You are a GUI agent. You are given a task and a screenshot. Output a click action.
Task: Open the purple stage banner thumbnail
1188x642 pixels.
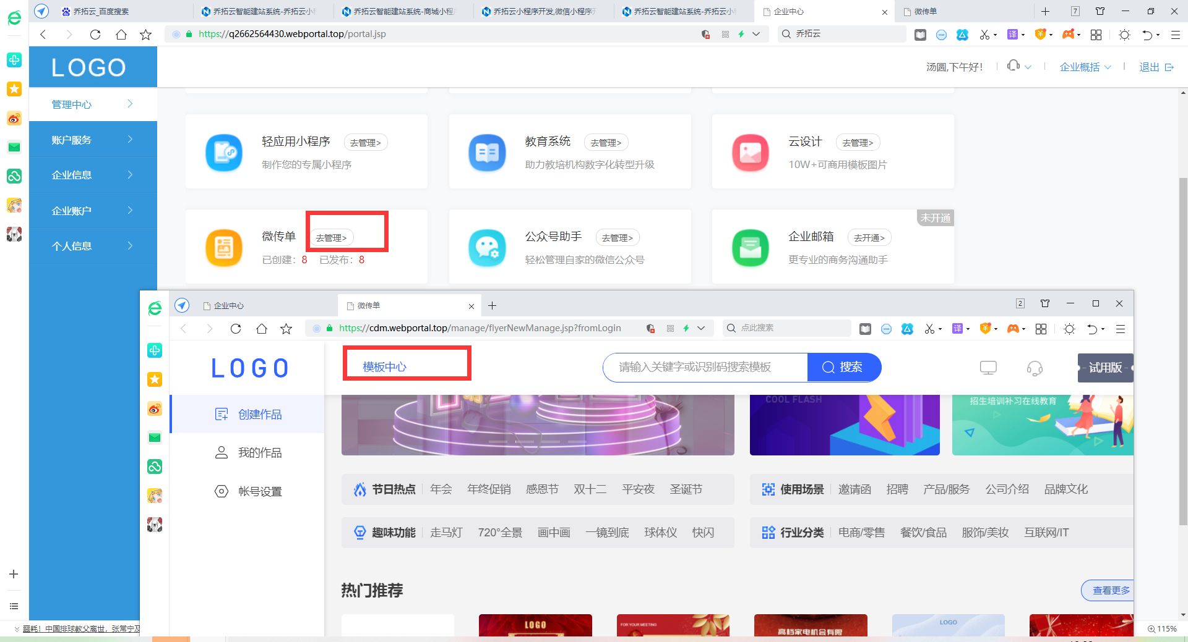click(x=538, y=425)
